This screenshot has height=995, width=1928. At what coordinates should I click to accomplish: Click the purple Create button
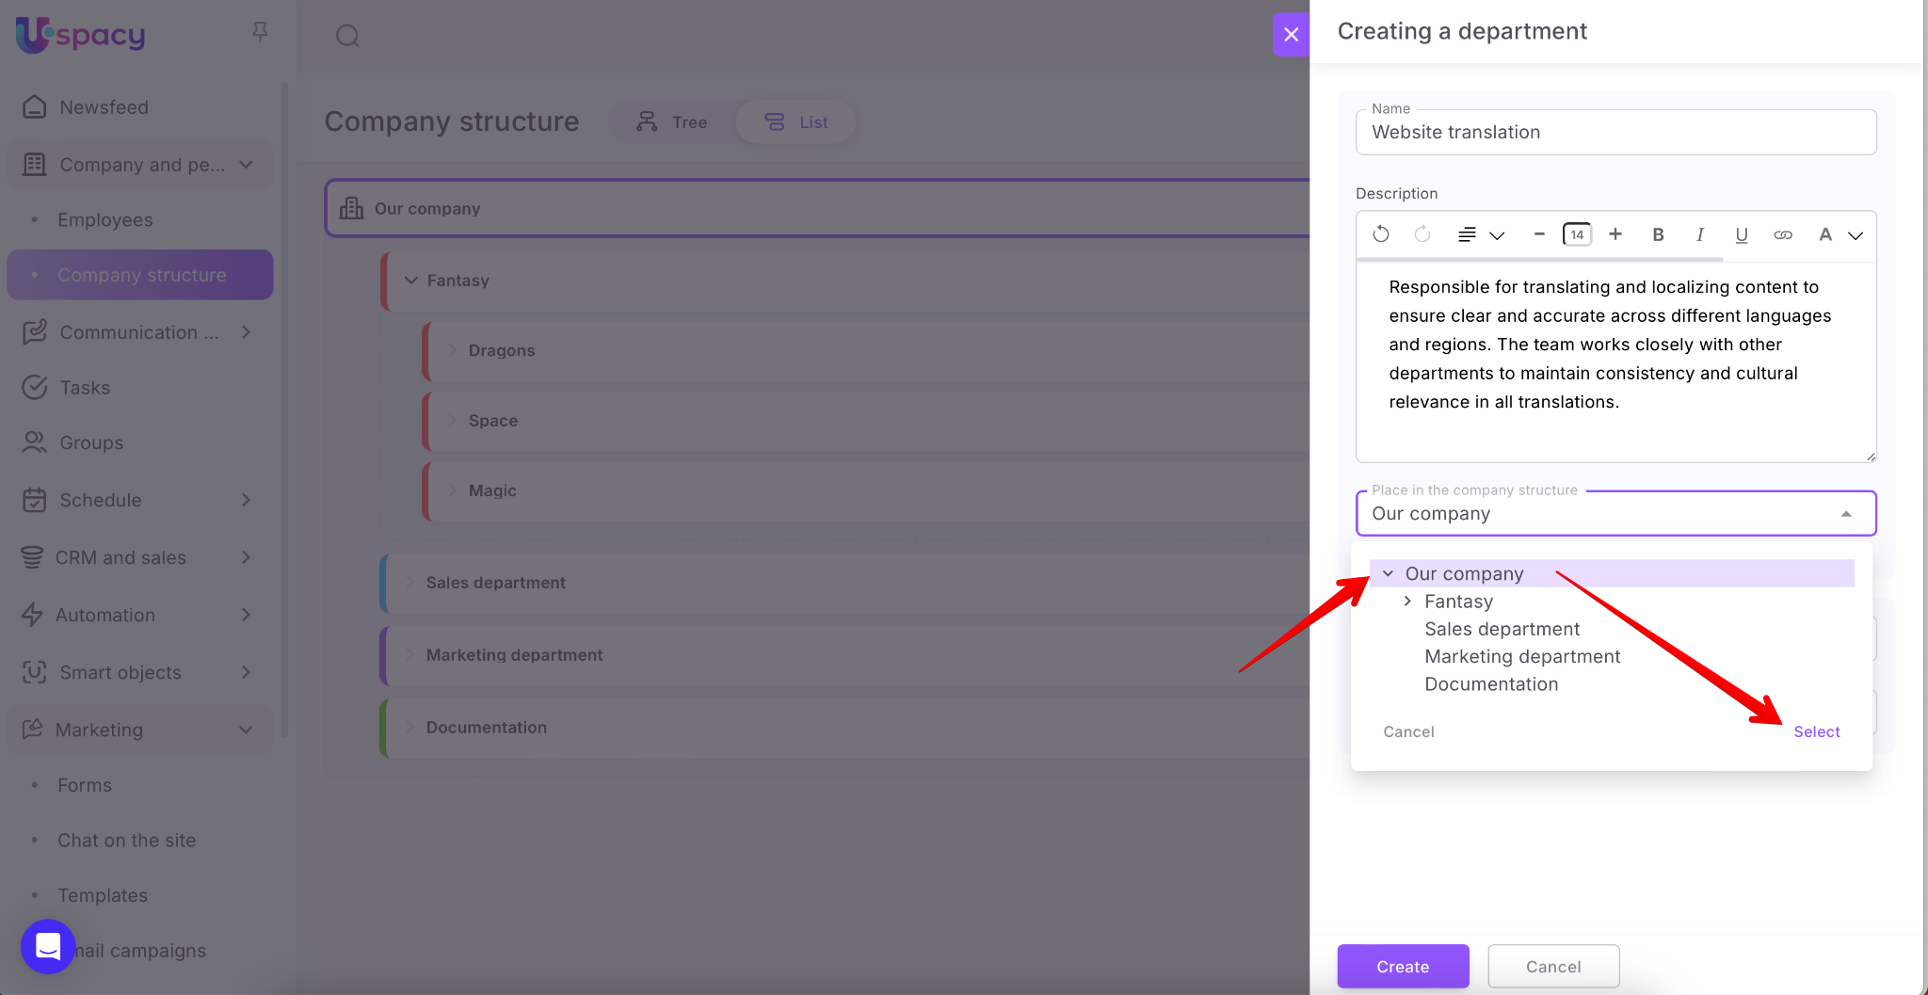tap(1403, 966)
